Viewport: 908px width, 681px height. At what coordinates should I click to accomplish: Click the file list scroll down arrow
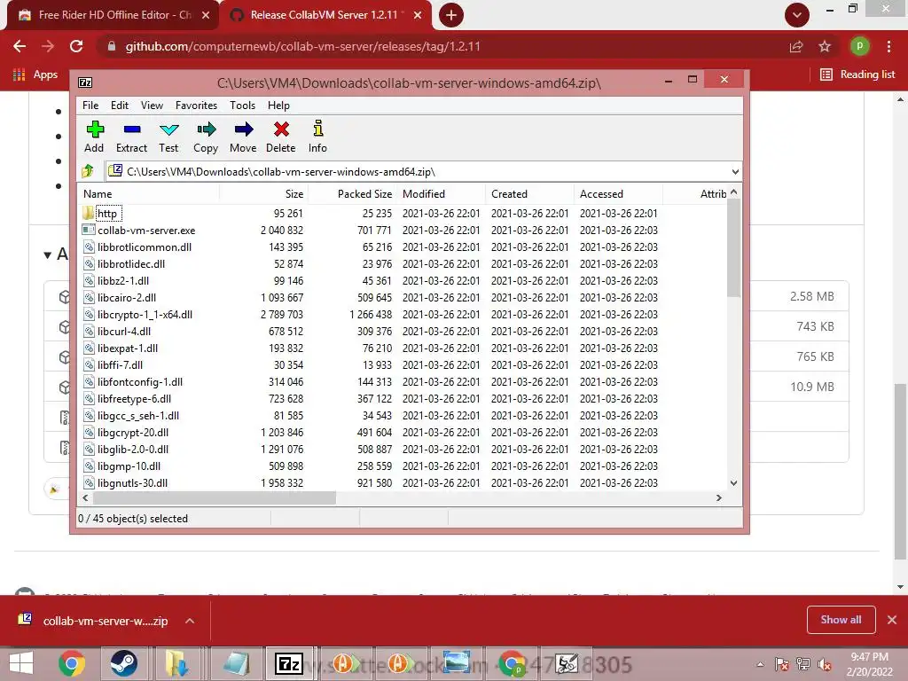tap(733, 483)
